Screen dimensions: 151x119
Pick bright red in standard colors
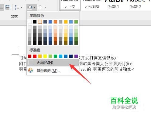coord(35,56)
